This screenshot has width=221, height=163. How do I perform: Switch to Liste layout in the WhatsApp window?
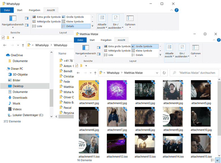[37, 26]
